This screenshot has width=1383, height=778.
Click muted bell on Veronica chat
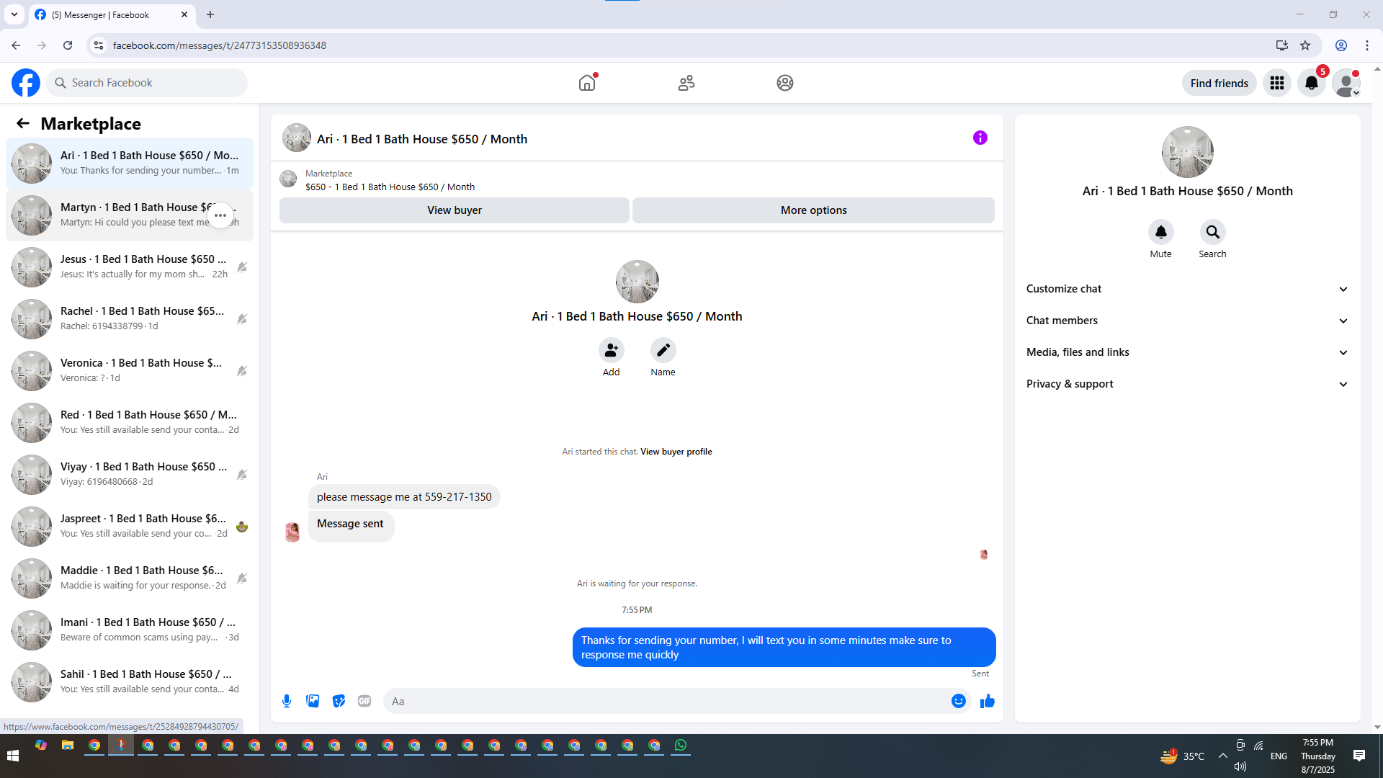point(242,371)
